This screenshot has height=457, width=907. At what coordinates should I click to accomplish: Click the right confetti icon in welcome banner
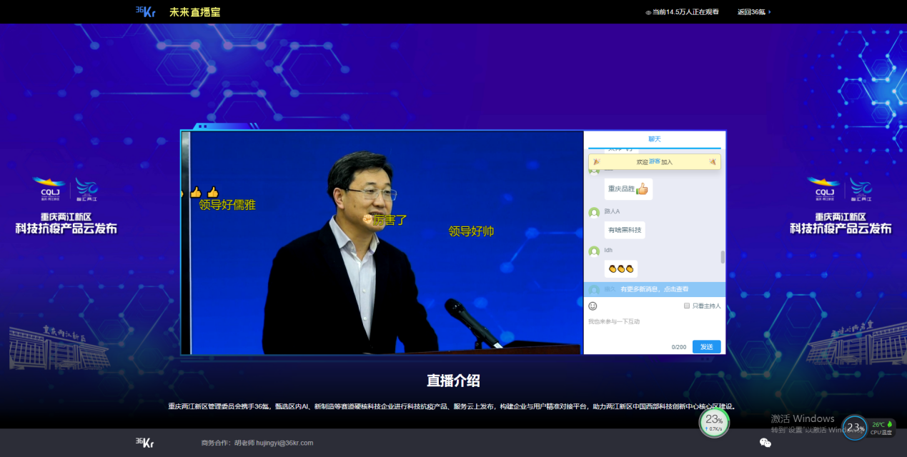pos(713,162)
